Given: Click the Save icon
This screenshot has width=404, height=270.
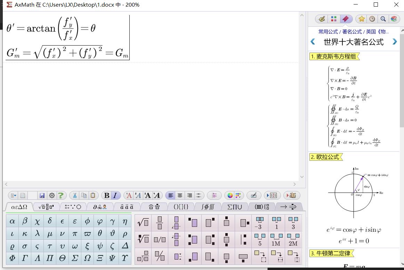Looking at the screenshot, I should pos(41,195).
